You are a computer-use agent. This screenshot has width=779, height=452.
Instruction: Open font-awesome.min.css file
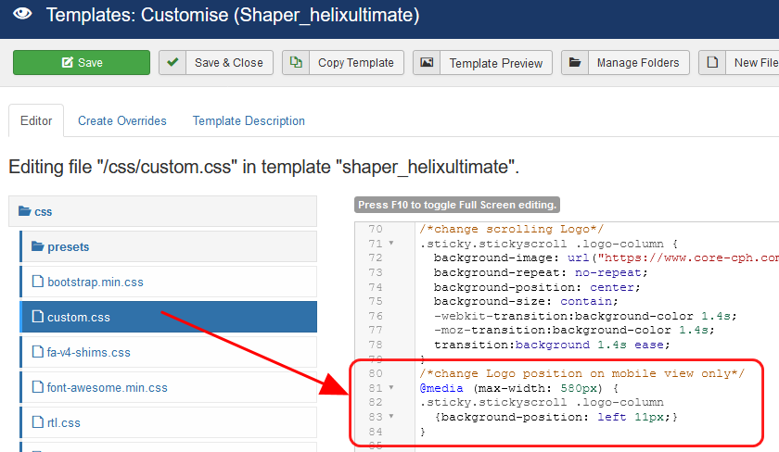tap(107, 388)
